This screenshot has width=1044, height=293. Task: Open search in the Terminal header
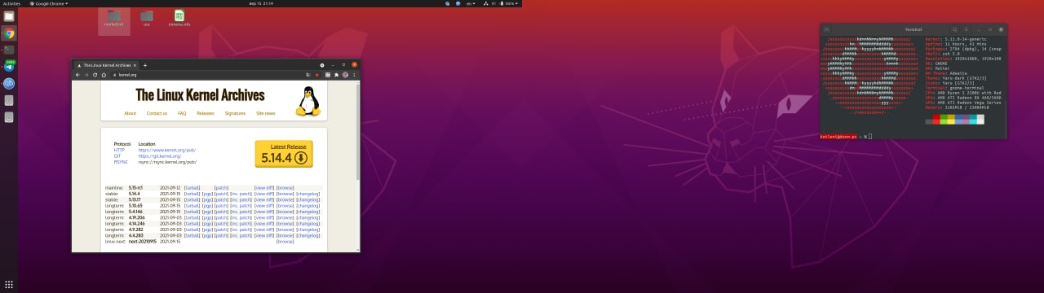(x=954, y=29)
